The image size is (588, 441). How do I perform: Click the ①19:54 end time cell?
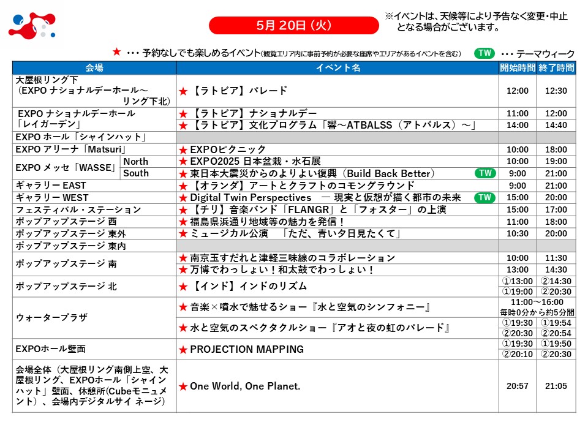pos(556,323)
